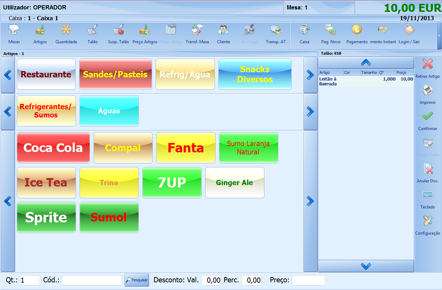Screen dimensions: 442x290
Task: Click the Artigo column header
Action: click(x=331, y=72)
